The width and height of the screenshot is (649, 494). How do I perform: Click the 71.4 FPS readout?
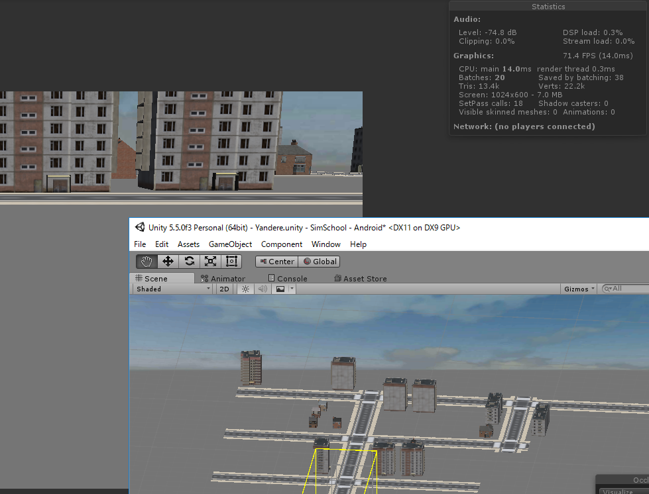click(598, 56)
